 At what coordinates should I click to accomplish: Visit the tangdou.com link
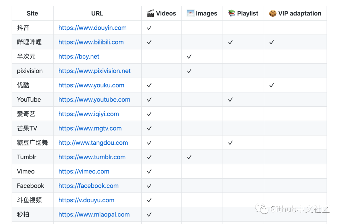pos(93,143)
